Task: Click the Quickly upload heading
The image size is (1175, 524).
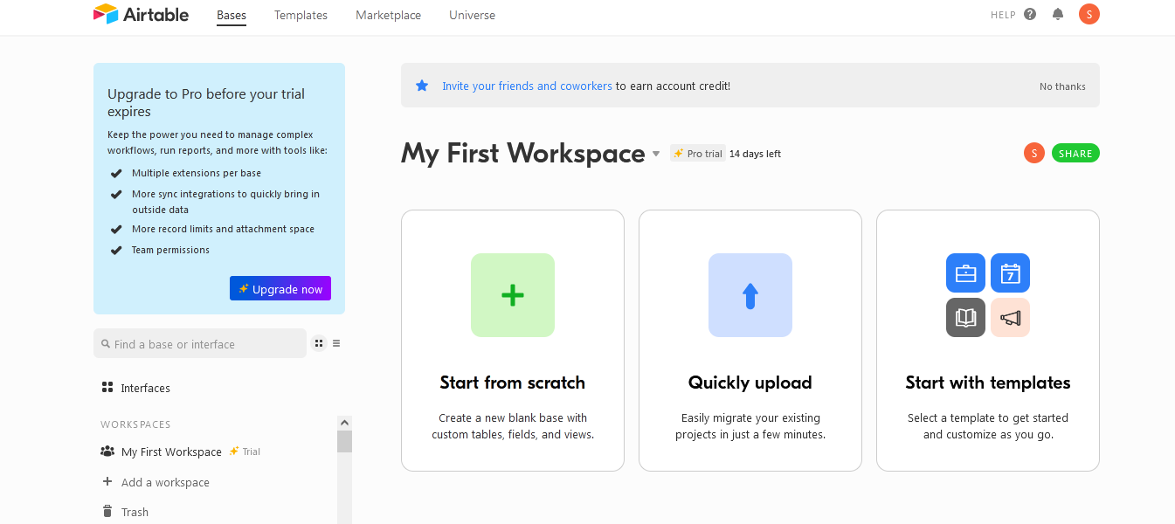Action: tap(750, 383)
